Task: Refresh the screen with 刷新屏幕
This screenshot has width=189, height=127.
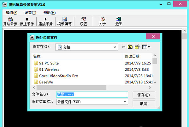Action: pyautogui.click(x=65, y=21)
